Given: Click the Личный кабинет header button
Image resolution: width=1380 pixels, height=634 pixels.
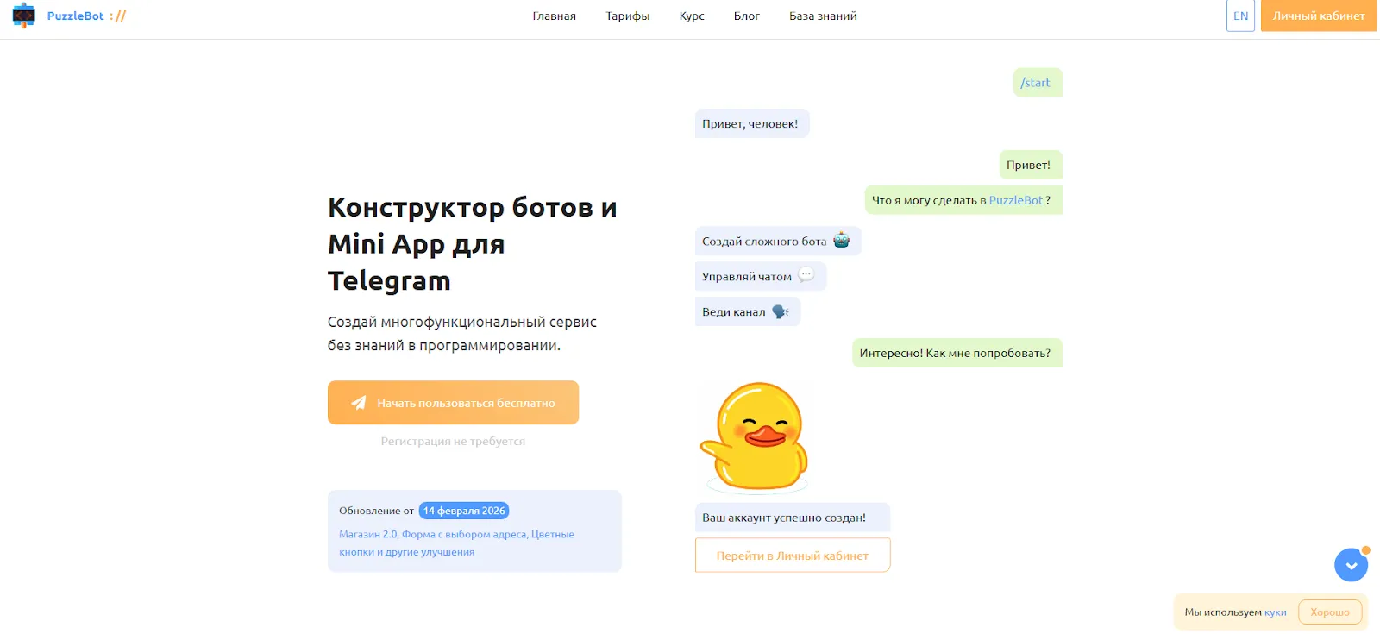Looking at the screenshot, I should [1319, 16].
